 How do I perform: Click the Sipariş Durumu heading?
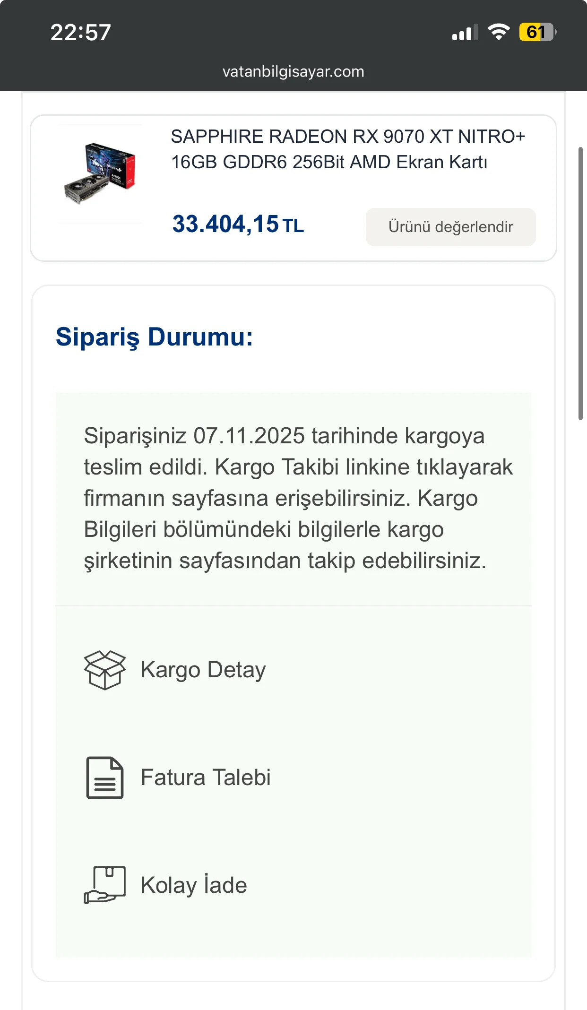tap(154, 337)
